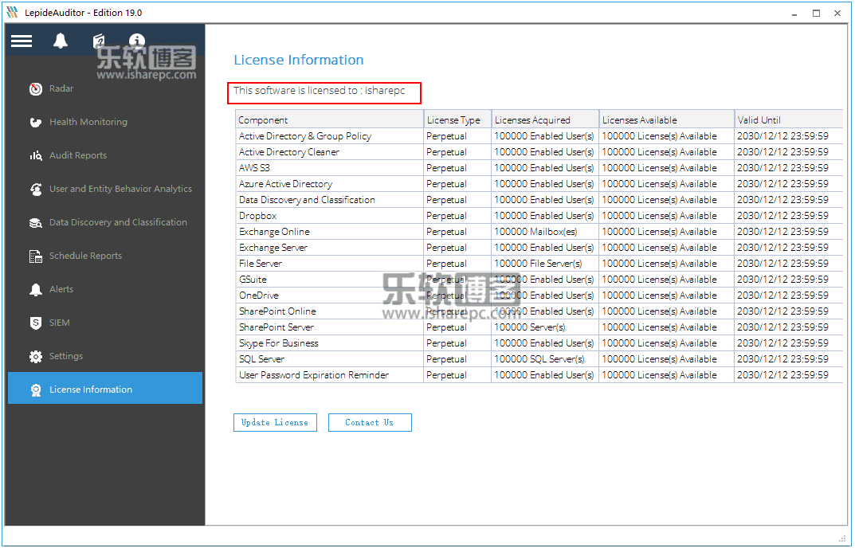Select User and Entity Behavior Analytics
The height and width of the screenshot is (548, 855).
pos(120,189)
